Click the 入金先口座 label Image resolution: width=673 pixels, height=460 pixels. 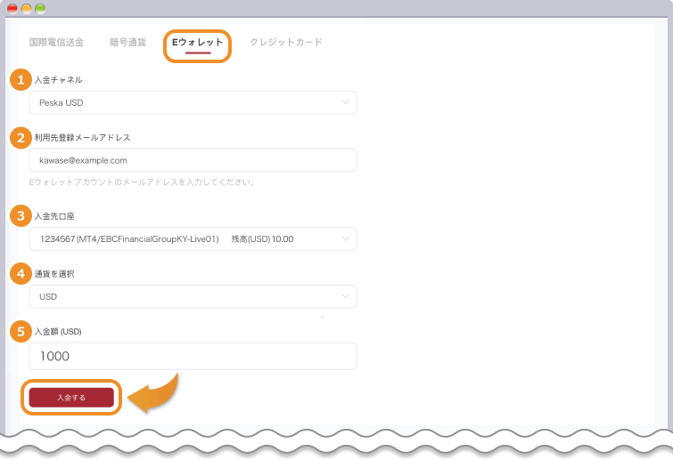pos(54,216)
